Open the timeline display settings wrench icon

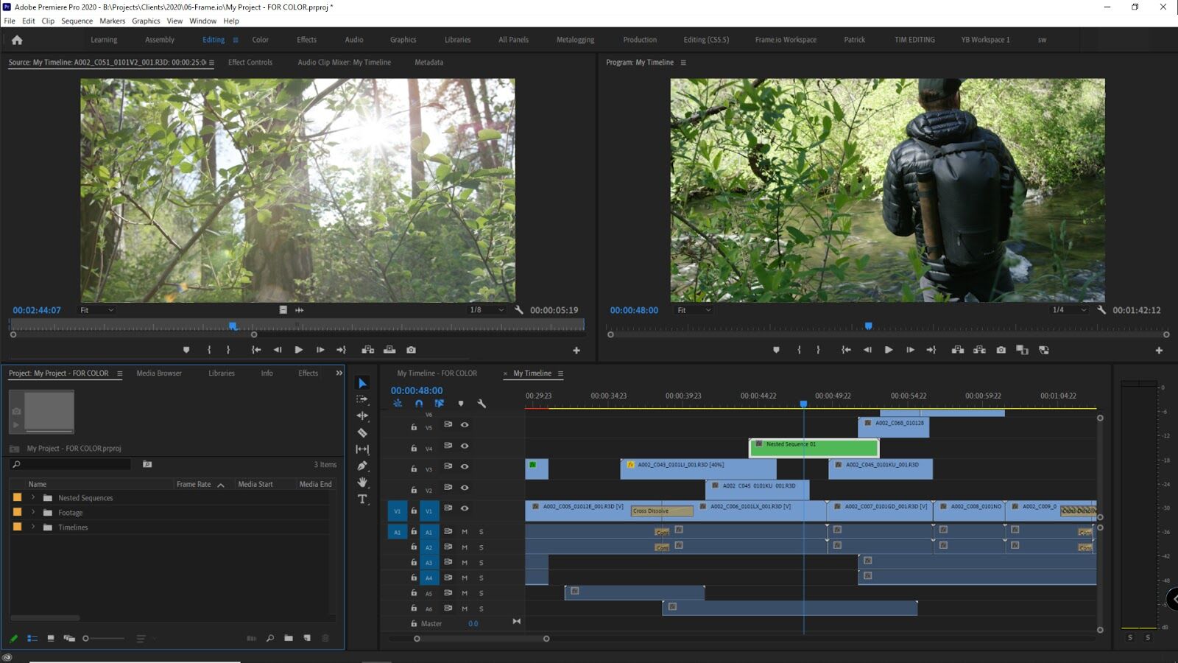(x=482, y=404)
